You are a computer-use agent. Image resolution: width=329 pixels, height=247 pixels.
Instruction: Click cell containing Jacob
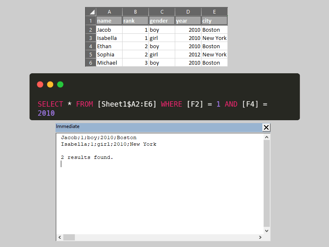pos(109,30)
